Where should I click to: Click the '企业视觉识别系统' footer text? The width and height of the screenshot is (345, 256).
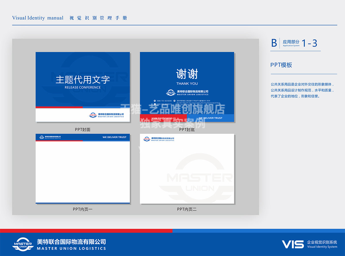click(x=322, y=242)
